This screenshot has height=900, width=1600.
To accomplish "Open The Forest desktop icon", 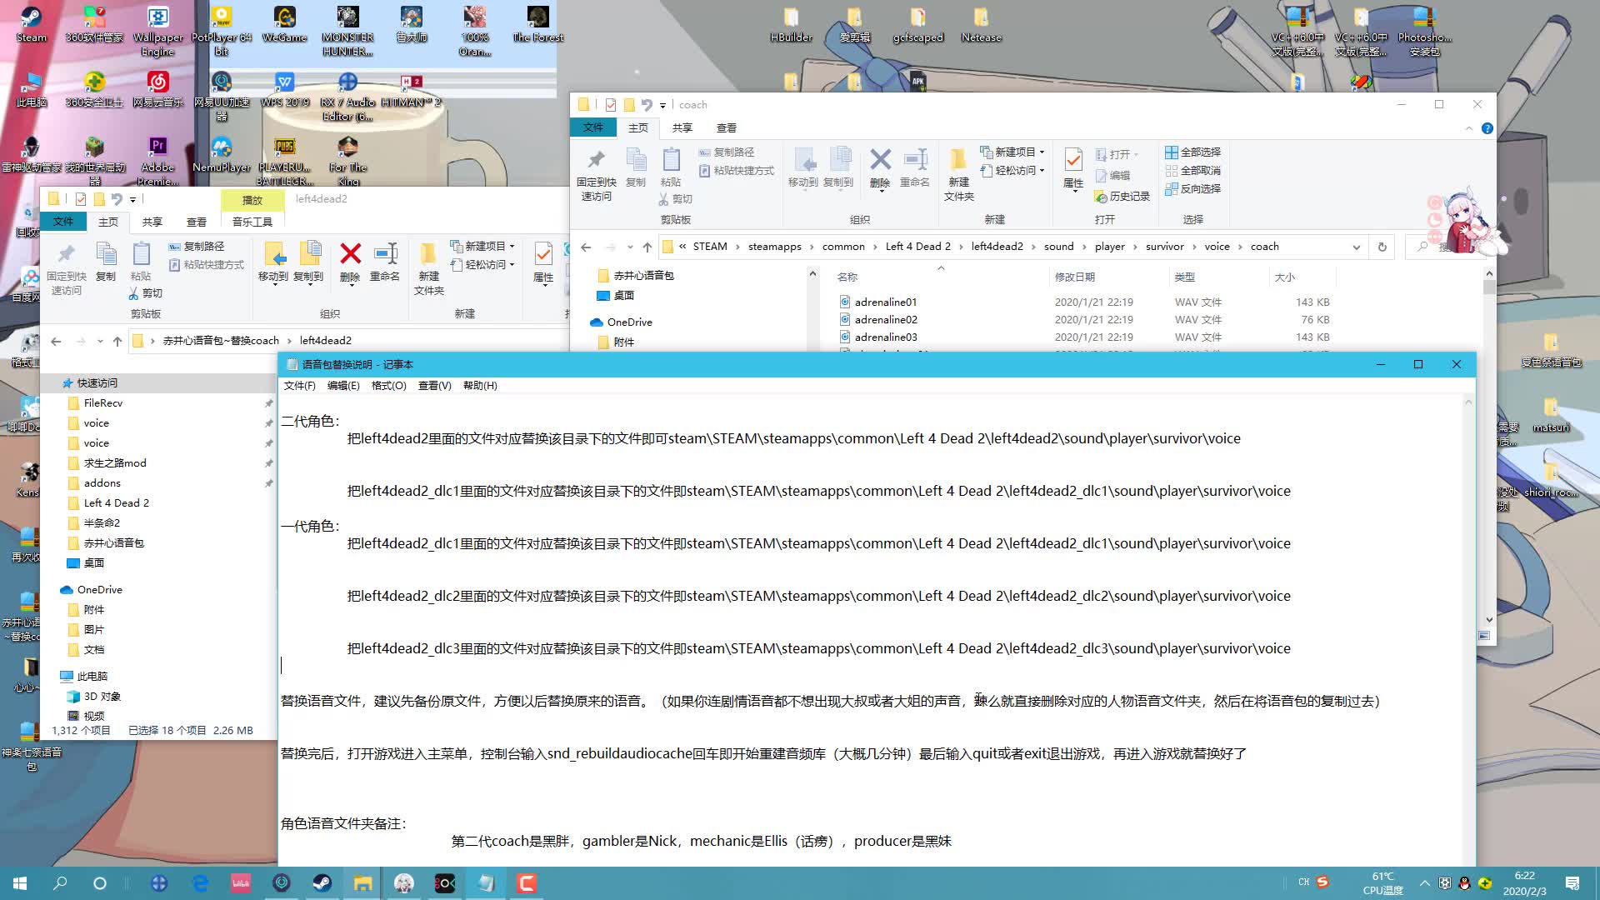I will 537,23.
